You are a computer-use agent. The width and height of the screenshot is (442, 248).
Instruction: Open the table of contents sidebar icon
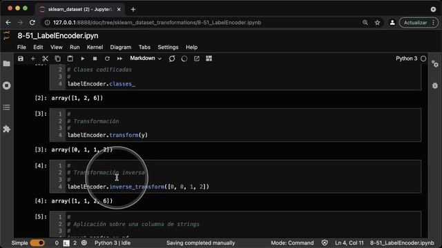(6, 107)
